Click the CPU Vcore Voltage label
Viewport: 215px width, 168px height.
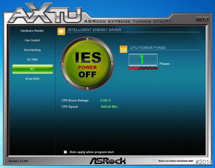(x=75, y=100)
